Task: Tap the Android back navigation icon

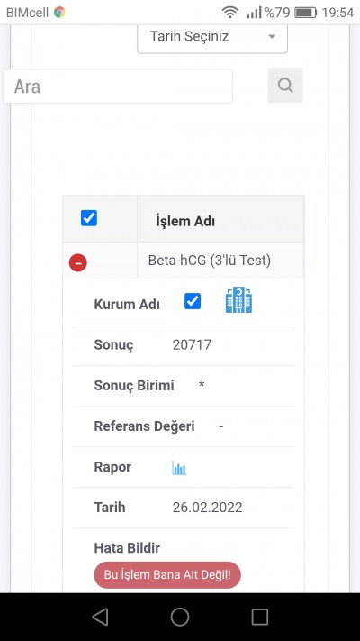Action: tap(101, 617)
